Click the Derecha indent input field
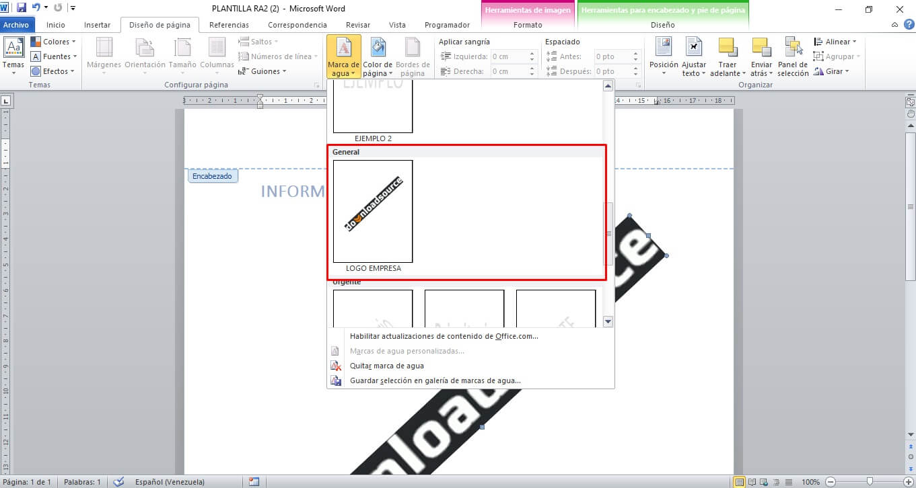 click(x=509, y=71)
